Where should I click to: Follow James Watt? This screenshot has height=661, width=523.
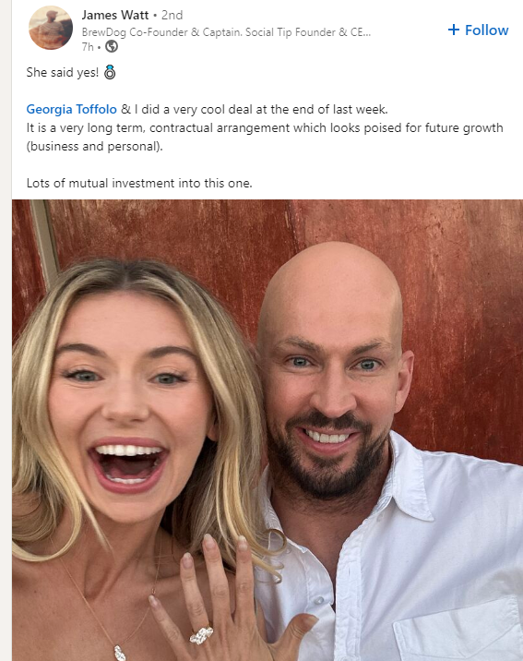point(479,30)
